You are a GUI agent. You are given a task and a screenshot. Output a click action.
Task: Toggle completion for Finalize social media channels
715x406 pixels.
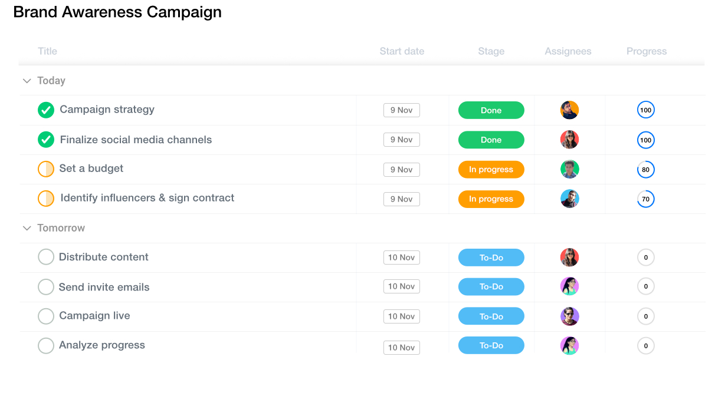click(x=46, y=140)
